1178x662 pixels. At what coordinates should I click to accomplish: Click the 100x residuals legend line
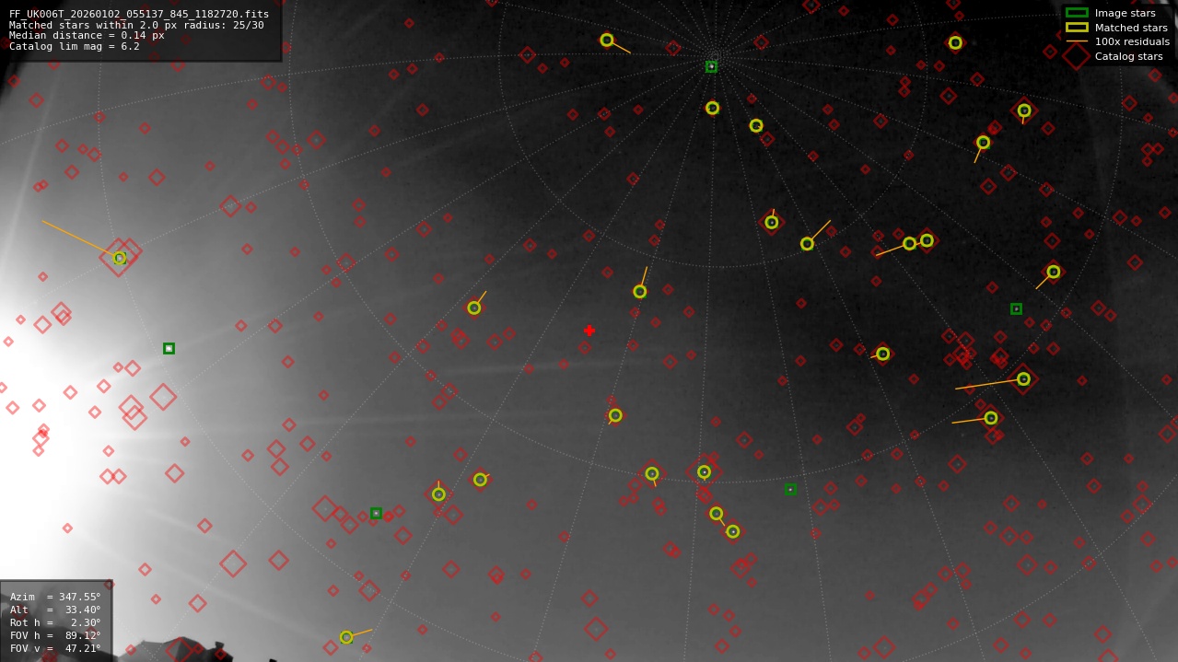coord(1077,41)
